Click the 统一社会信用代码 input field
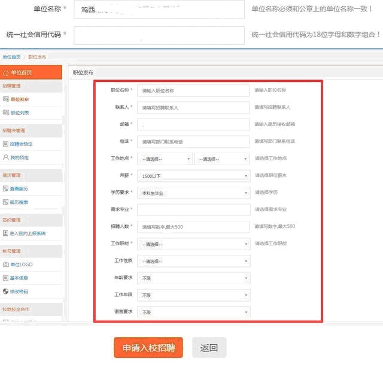The image size is (383, 374). pyautogui.click(x=159, y=35)
